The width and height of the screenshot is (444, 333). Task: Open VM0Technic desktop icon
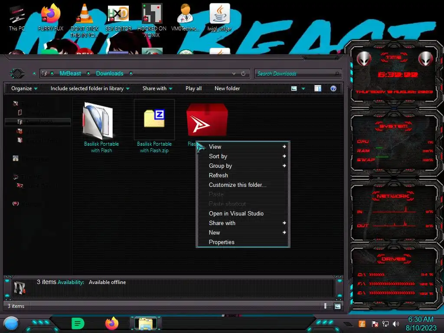click(x=186, y=17)
